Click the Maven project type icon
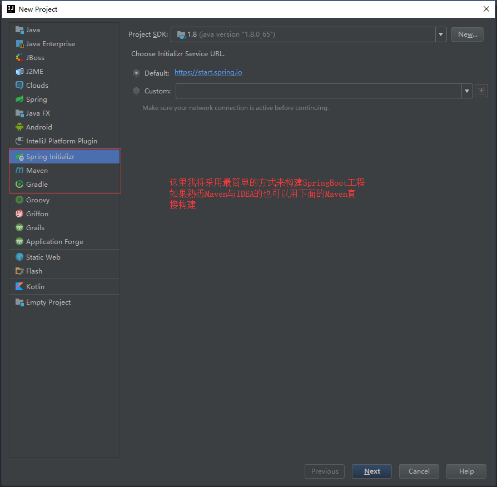The image size is (497, 487). [x=20, y=171]
